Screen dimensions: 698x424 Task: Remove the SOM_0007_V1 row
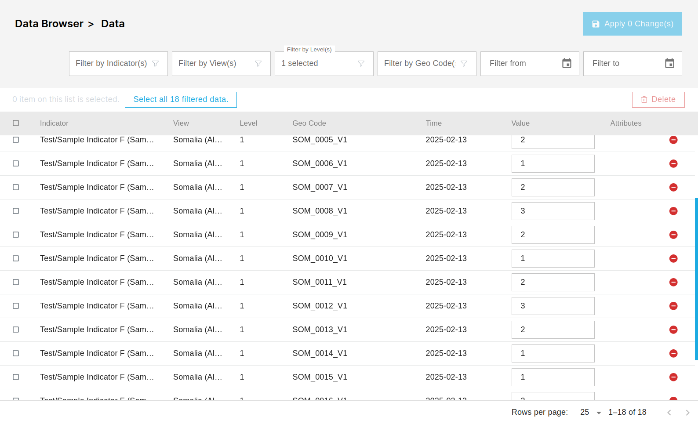pos(673,187)
